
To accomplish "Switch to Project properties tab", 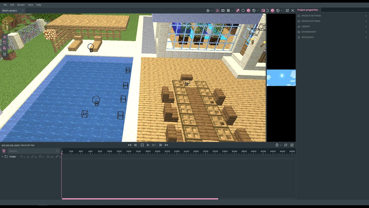I will click(307, 10).
